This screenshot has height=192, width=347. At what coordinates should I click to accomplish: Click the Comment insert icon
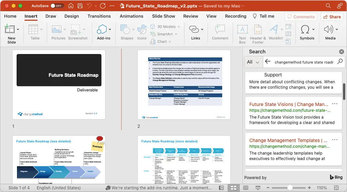pyautogui.click(x=220, y=29)
